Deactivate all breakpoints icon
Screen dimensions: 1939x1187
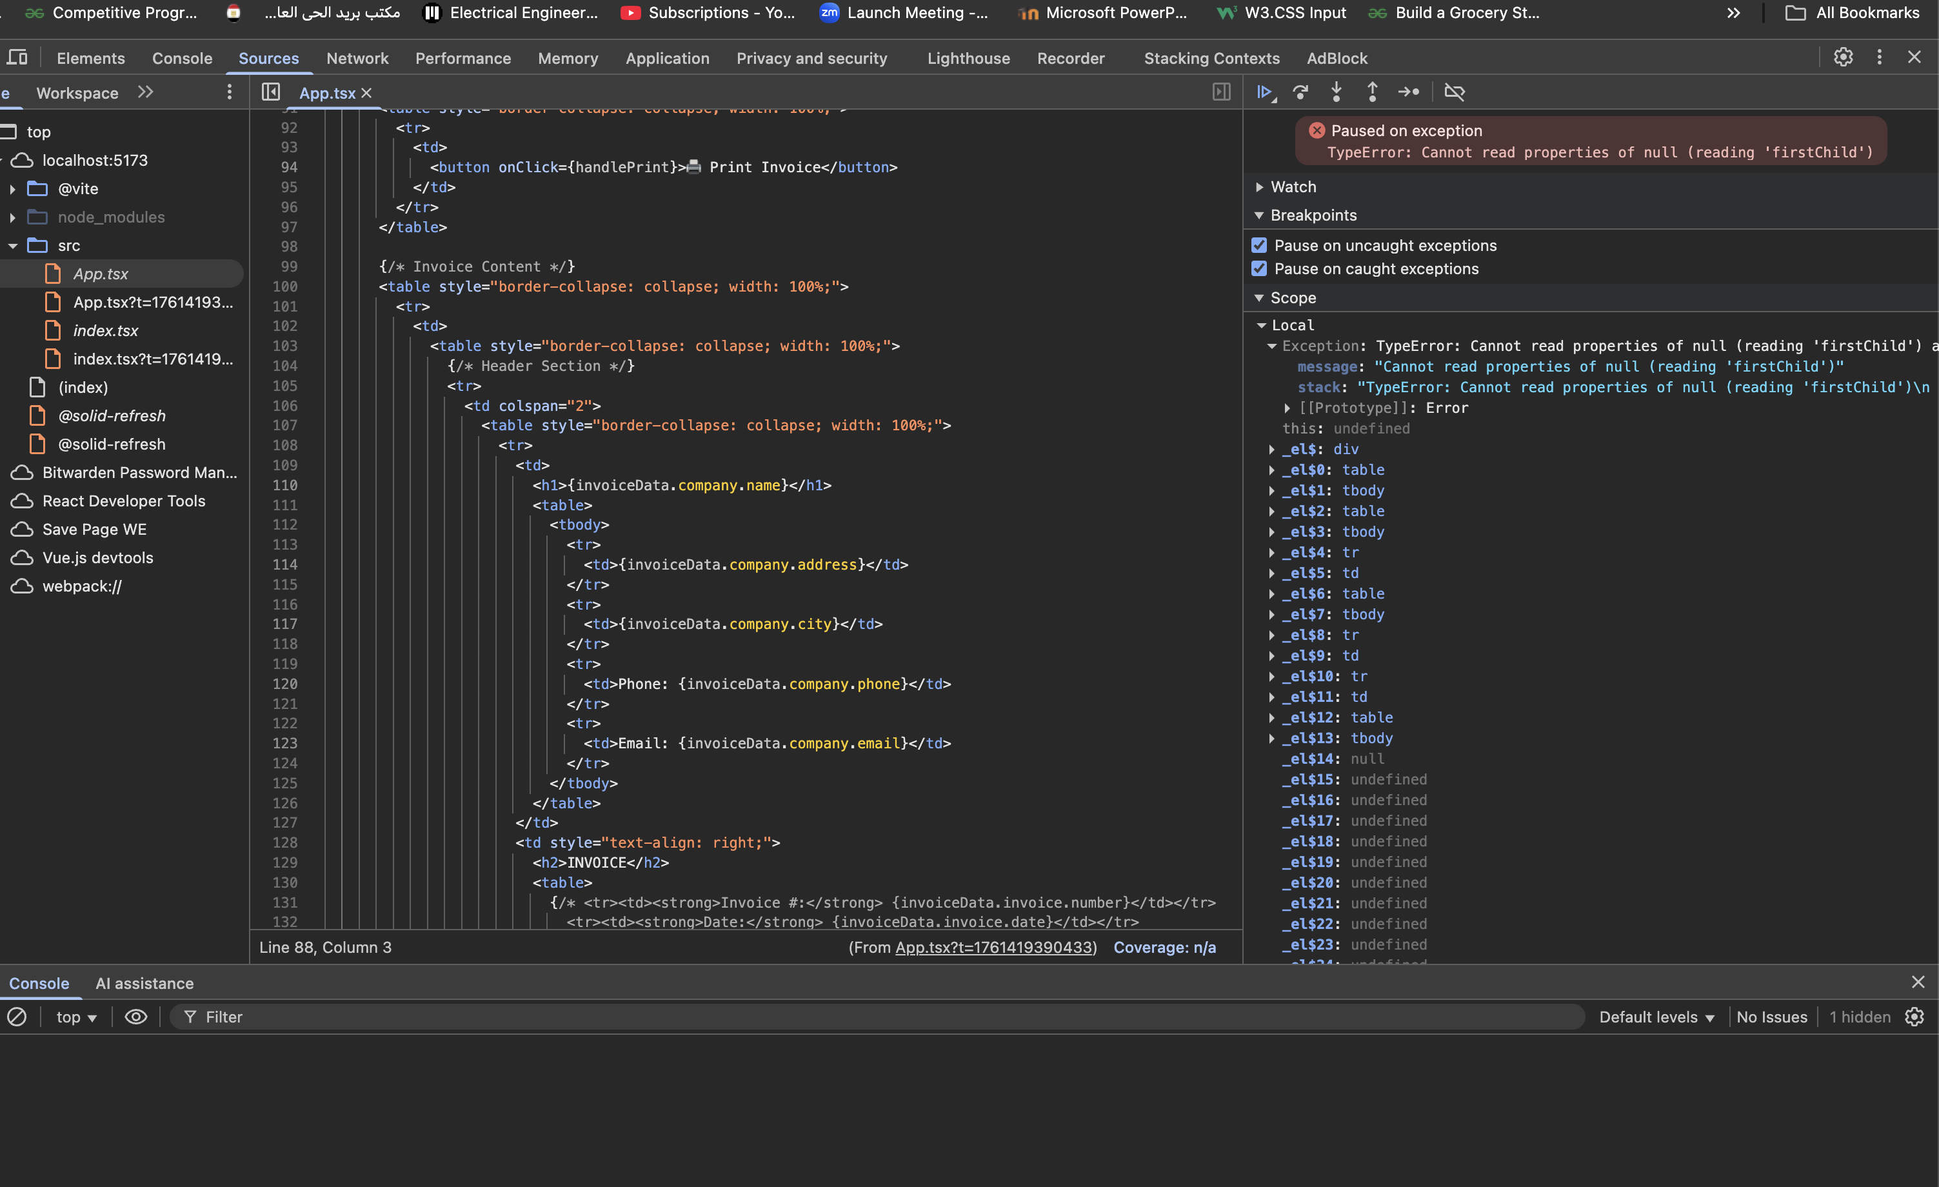coord(1454,92)
